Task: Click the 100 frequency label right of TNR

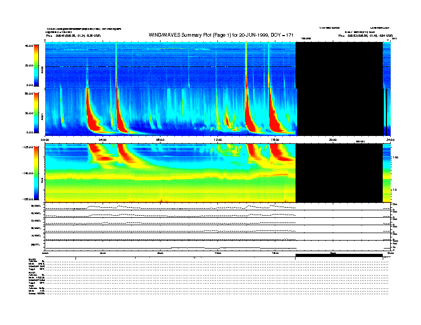Action: click(x=395, y=157)
